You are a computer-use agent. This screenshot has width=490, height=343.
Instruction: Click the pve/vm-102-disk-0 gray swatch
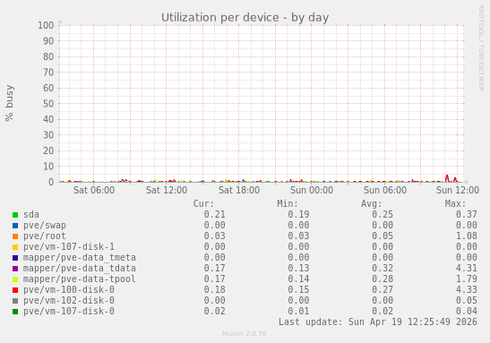point(15,301)
